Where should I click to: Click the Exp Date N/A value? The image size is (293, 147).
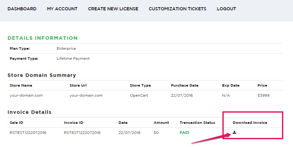coord(226,95)
